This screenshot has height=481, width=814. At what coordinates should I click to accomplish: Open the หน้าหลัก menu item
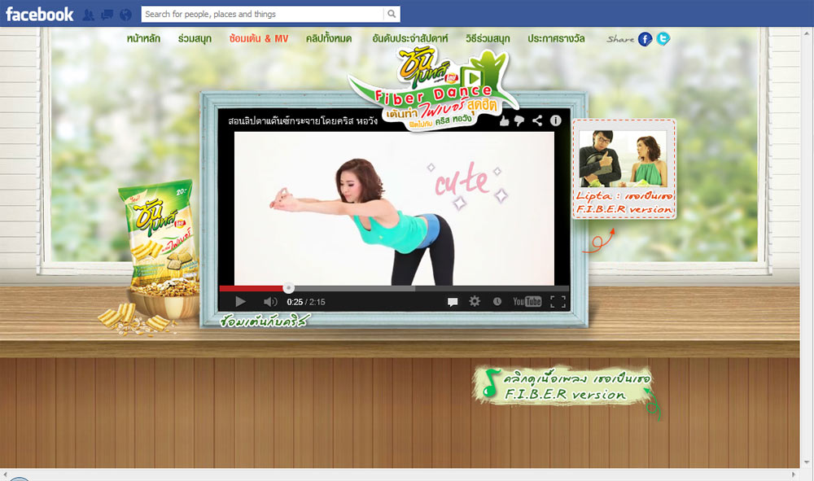coord(144,38)
